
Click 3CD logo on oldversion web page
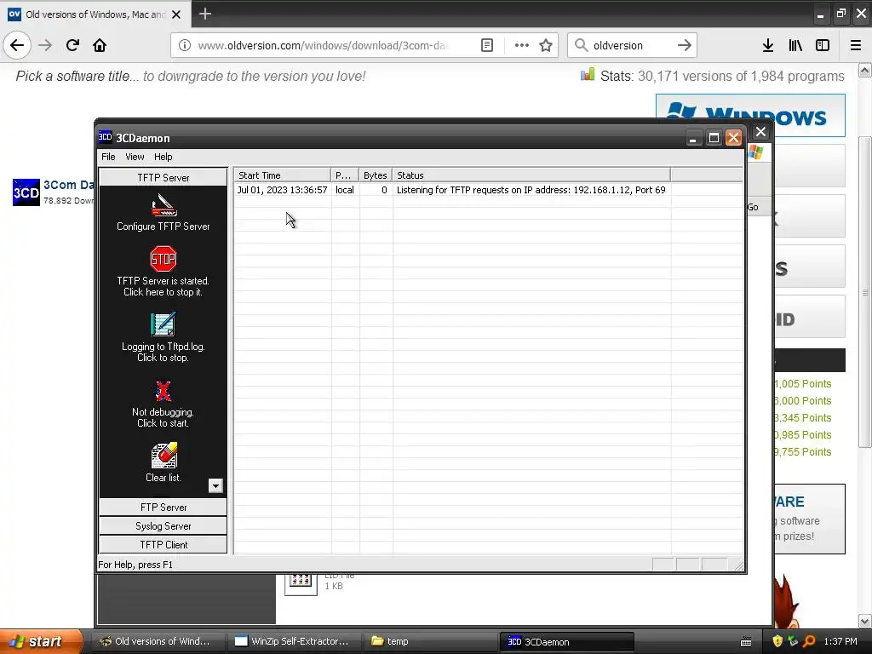click(26, 192)
